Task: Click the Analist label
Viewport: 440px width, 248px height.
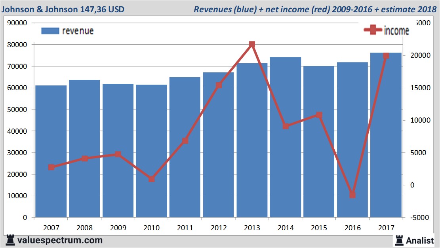Action: click(x=420, y=240)
